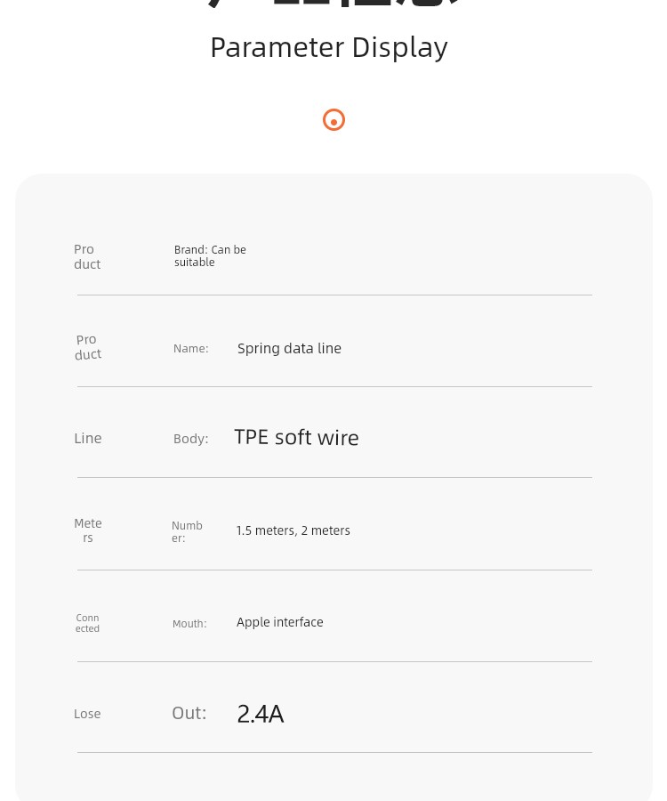Click the Lose row label
This screenshot has height=801, width=667.
(x=87, y=714)
